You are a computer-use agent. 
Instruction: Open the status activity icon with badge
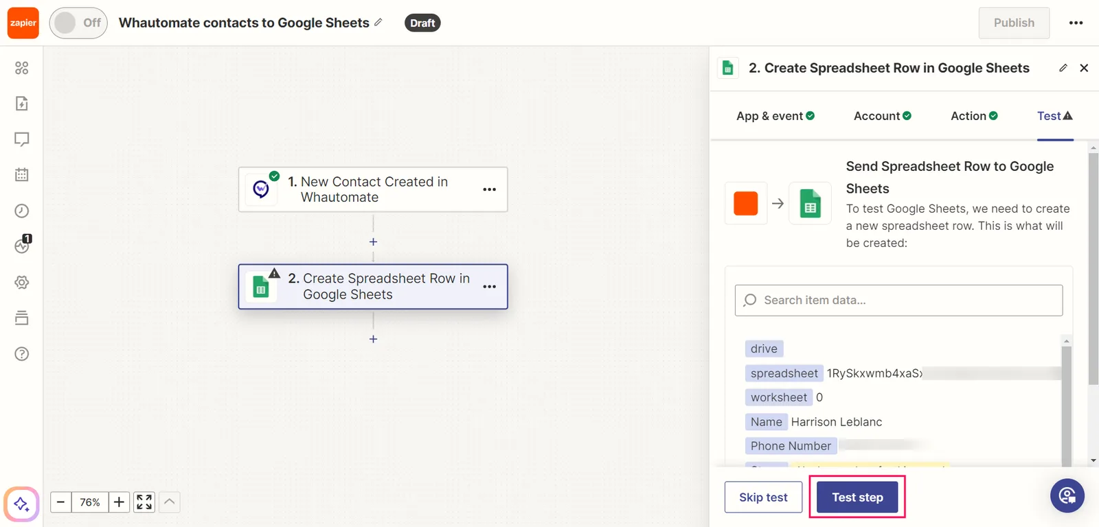point(23,245)
